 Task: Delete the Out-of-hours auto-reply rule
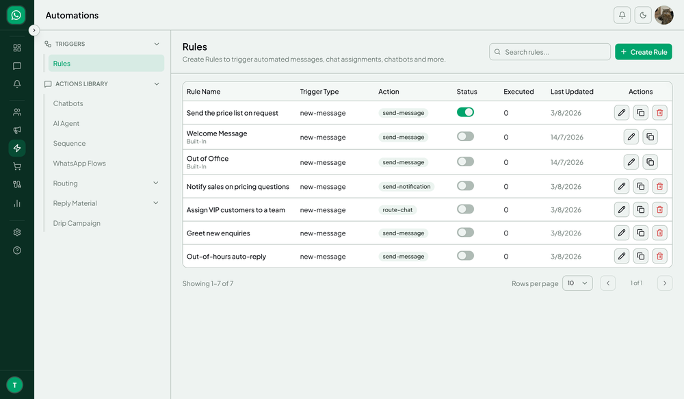coord(659,256)
